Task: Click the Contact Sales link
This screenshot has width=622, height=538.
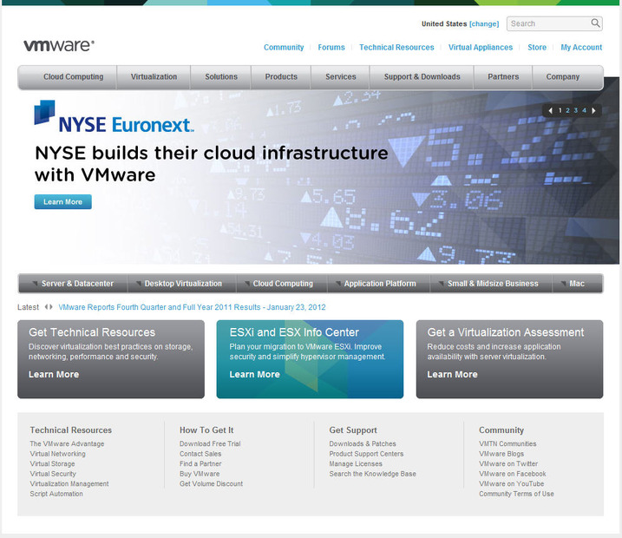Action: 200,454
